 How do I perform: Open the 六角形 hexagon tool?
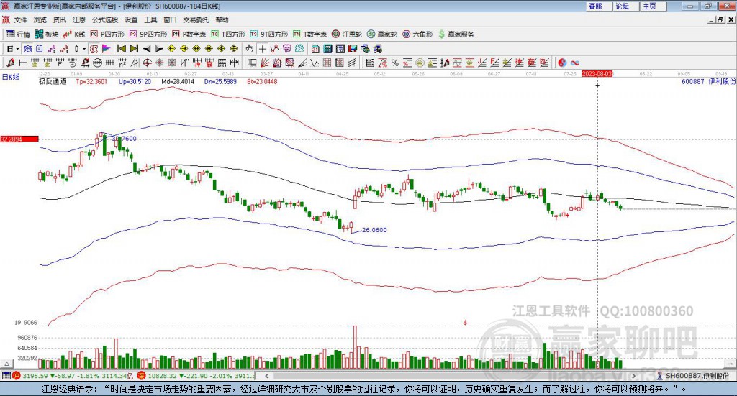click(417, 34)
